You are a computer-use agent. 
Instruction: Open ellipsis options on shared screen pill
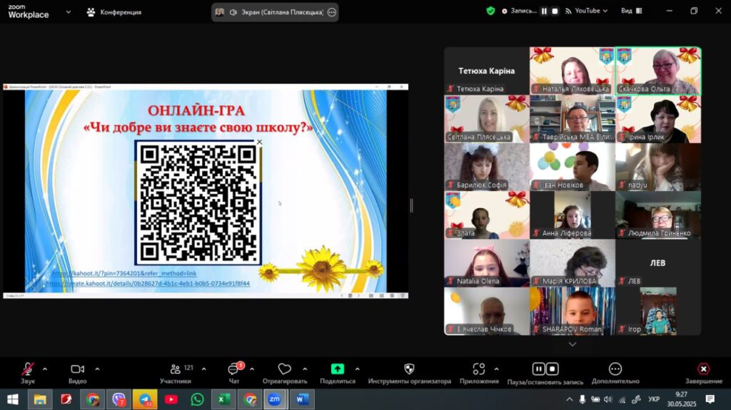click(x=331, y=12)
